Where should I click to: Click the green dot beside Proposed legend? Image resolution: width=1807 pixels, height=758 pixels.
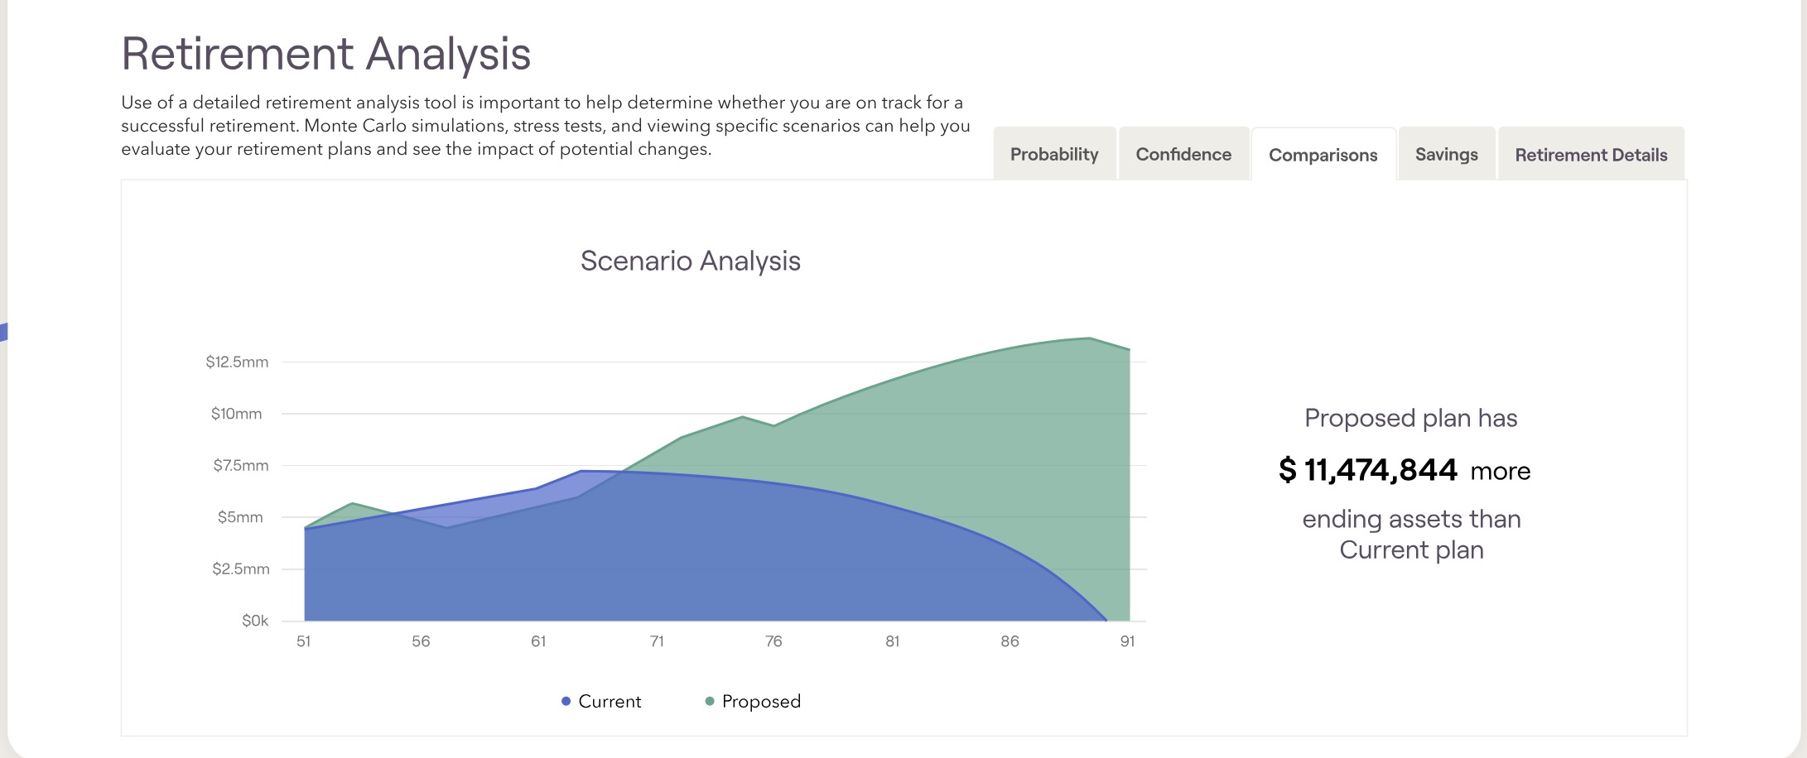pyautogui.click(x=709, y=702)
